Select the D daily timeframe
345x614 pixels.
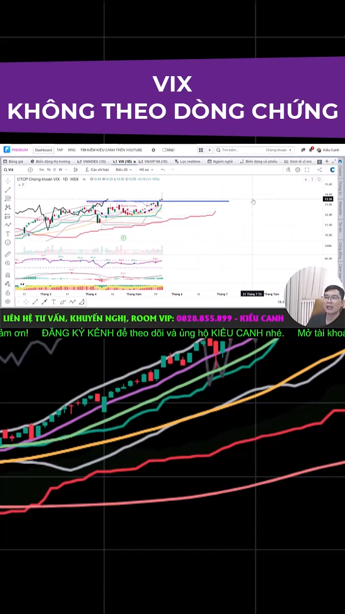click(x=54, y=170)
